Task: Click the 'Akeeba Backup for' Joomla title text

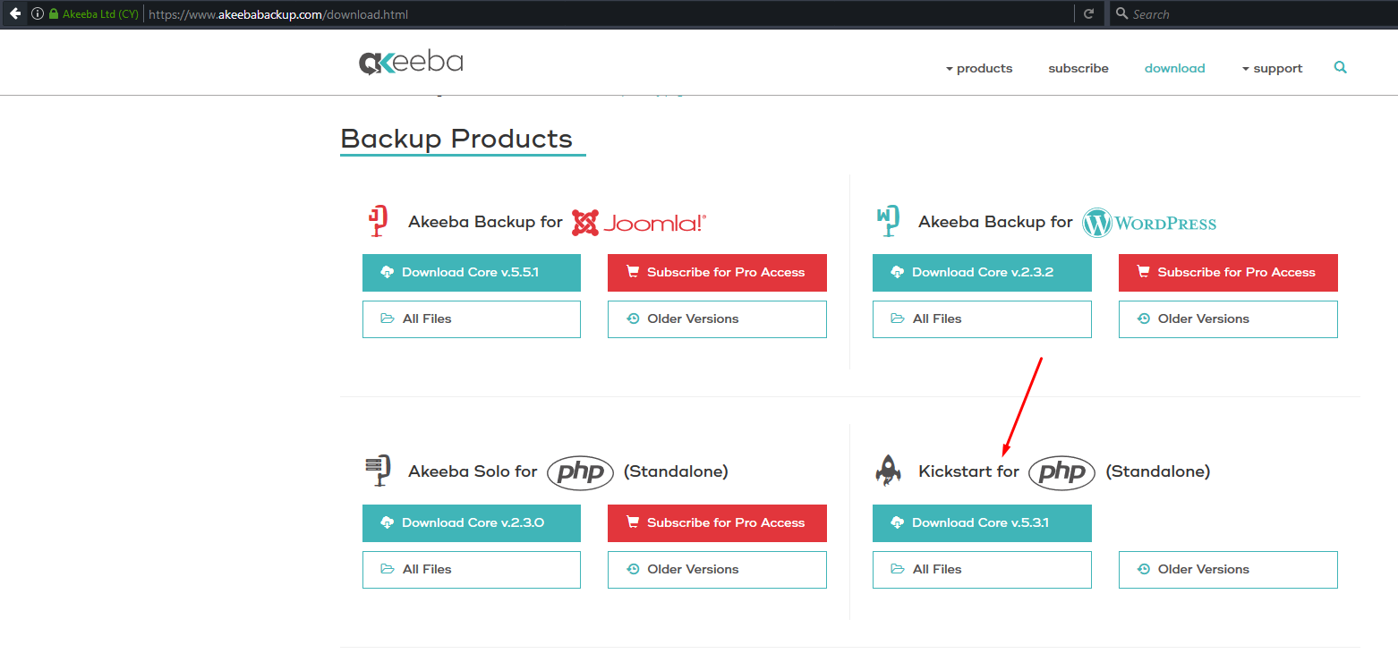Action: click(485, 222)
